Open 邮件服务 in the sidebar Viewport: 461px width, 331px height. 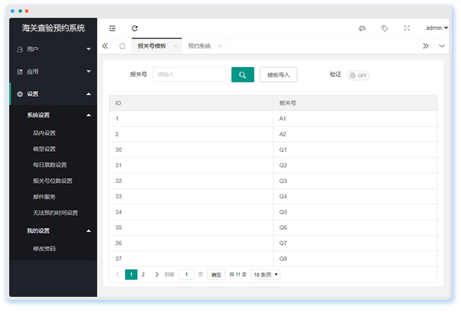click(x=44, y=196)
